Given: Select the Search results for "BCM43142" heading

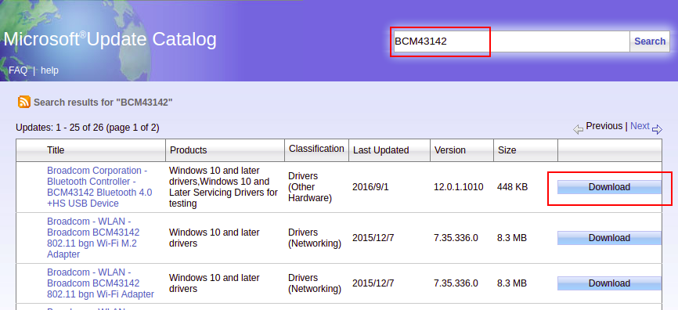Looking at the screenshot, I should (x=103, y=103).
